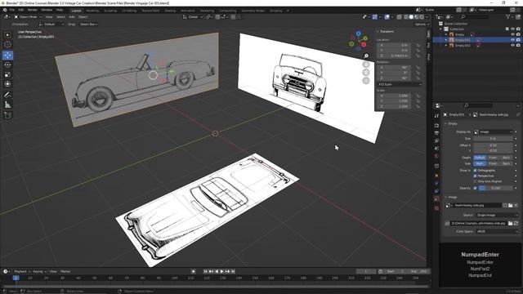Set Depth to Front
Image resolution: width=523 pixels, height=294 pixels.
click(493, 158)
